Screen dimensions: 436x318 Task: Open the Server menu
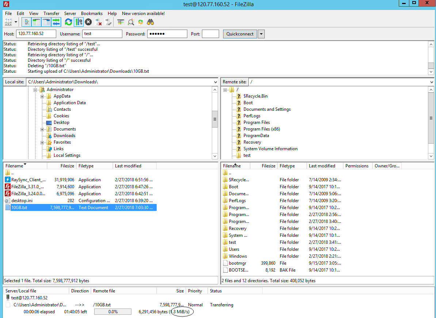70,14
